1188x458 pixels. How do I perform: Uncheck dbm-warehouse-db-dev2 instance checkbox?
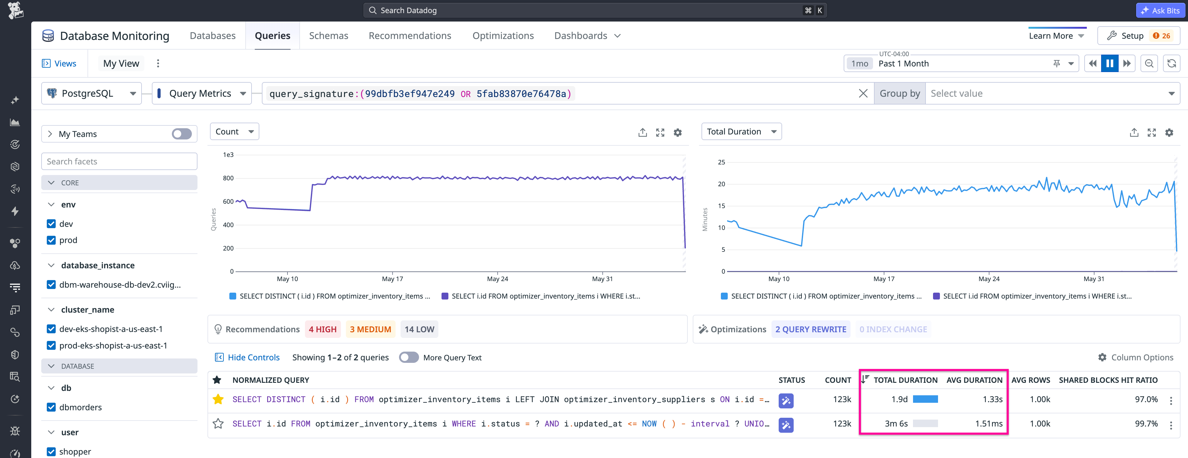(51, 285)
